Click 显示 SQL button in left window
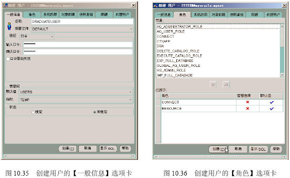 pos(108,148)
